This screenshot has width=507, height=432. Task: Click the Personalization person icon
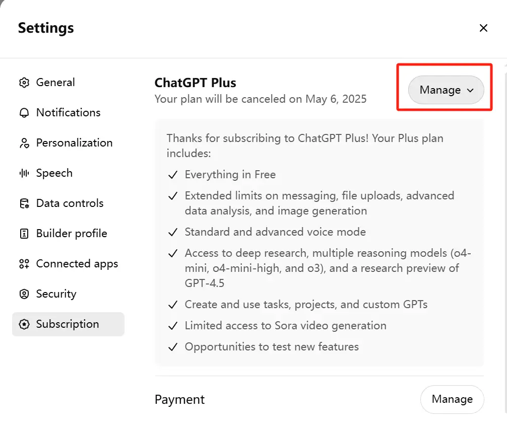(x=24, y=143)
